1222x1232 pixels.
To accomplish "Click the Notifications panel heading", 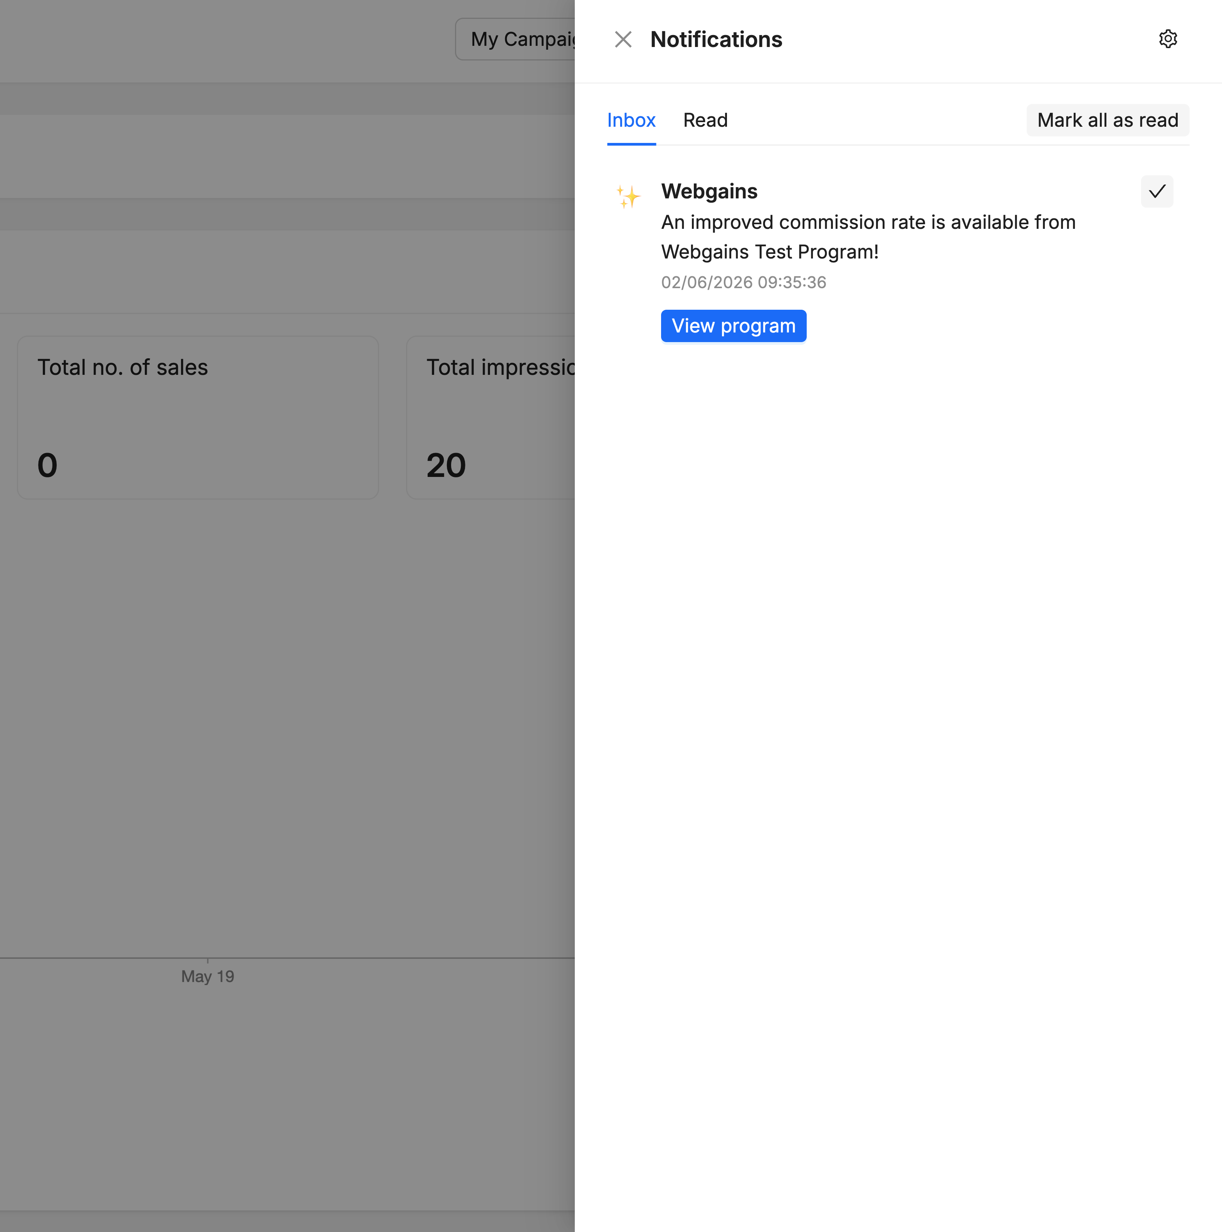I will pyautogui.click(x=716, y=40).
